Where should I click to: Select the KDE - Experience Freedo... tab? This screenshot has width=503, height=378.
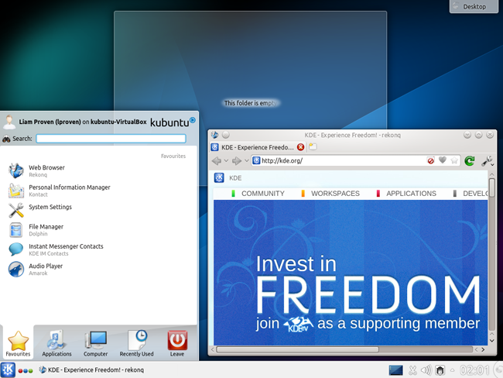[x=258, y=147]
